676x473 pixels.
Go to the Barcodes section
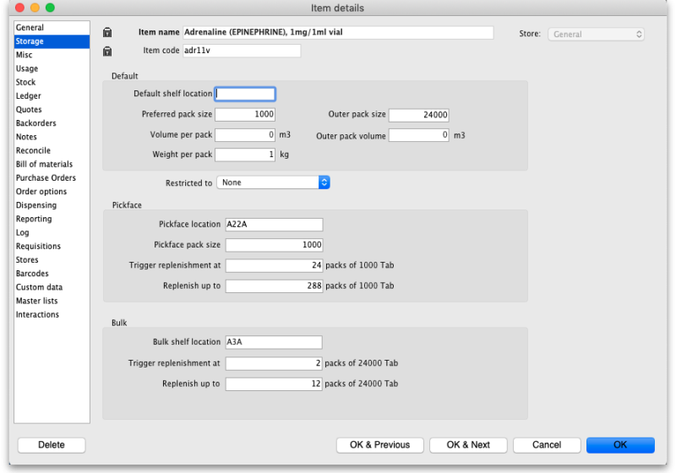pyautogui.click(x=32, y=274)
